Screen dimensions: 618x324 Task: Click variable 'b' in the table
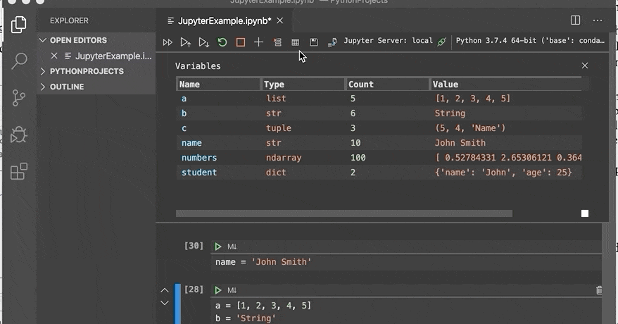point(184,113)
